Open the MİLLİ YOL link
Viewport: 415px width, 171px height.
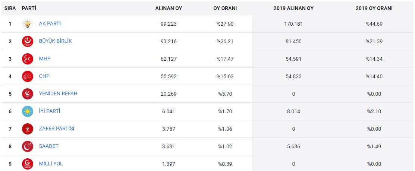click(x=51, y=164)
